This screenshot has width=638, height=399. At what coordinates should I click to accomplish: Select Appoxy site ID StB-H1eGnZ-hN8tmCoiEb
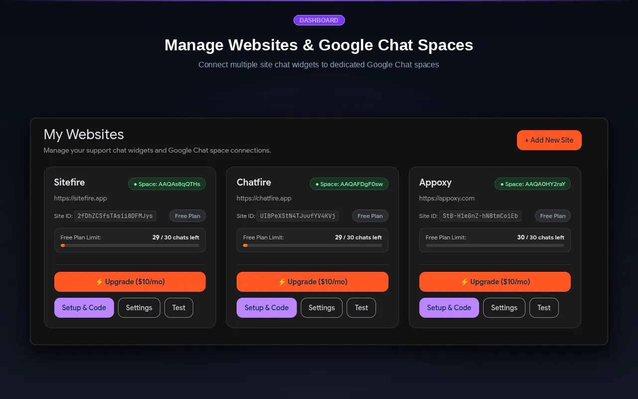[480, 216]
